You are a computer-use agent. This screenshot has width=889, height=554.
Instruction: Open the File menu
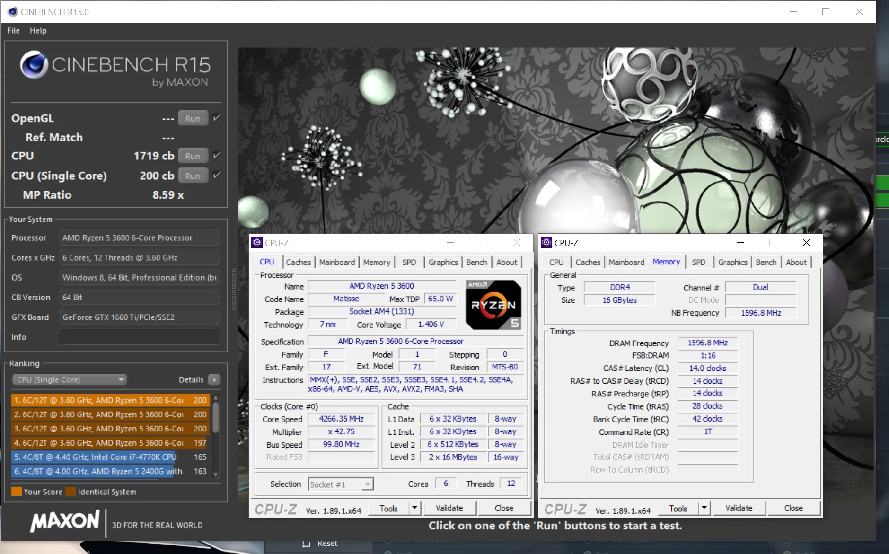[13, 31]
